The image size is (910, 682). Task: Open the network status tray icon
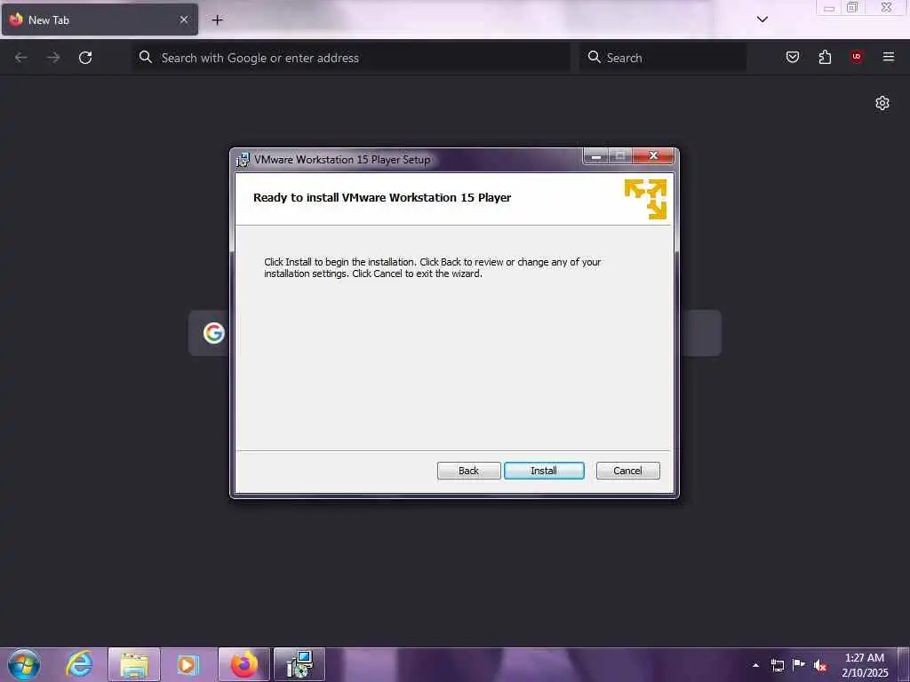(777, 665)
